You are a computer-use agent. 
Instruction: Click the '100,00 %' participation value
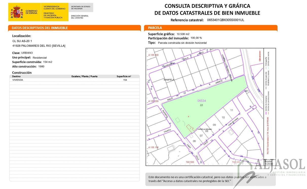pyautogui.click(x=196, y=38)
